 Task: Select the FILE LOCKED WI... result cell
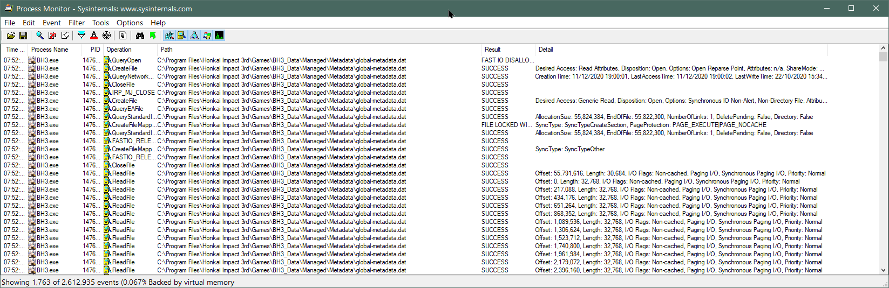tap(507, 125)
